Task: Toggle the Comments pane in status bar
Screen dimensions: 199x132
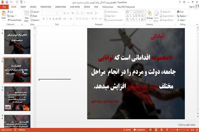Action: (139, 130)
